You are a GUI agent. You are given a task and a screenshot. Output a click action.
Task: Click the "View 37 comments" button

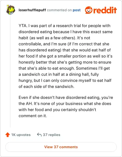point(61,147)
